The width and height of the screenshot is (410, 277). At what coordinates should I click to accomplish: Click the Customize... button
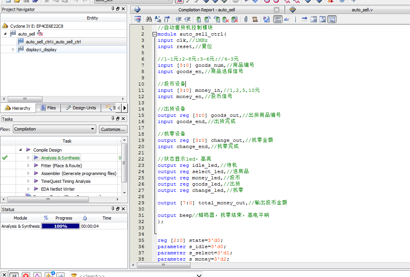[113, 129]
